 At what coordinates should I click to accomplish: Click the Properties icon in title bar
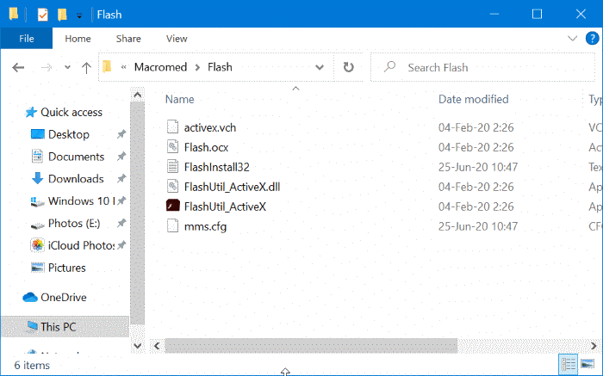(x=43, y=15)
